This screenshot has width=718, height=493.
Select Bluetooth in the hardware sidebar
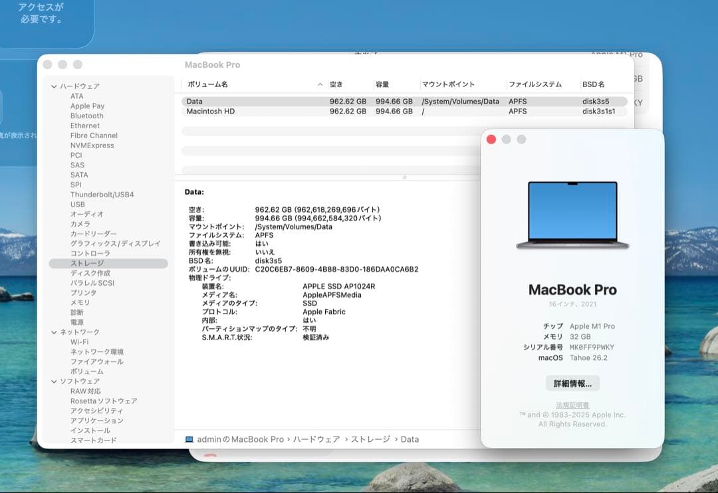coord(86,116)
